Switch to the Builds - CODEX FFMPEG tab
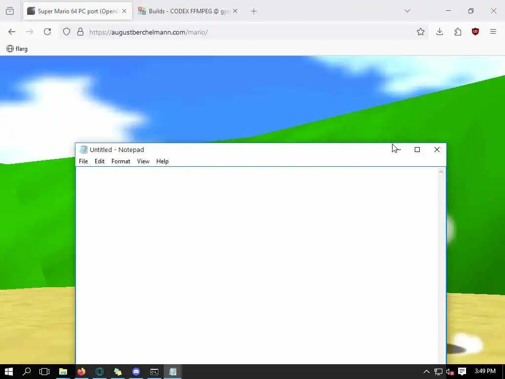Screen dimensions: 505x379 (x=188, y=11)
